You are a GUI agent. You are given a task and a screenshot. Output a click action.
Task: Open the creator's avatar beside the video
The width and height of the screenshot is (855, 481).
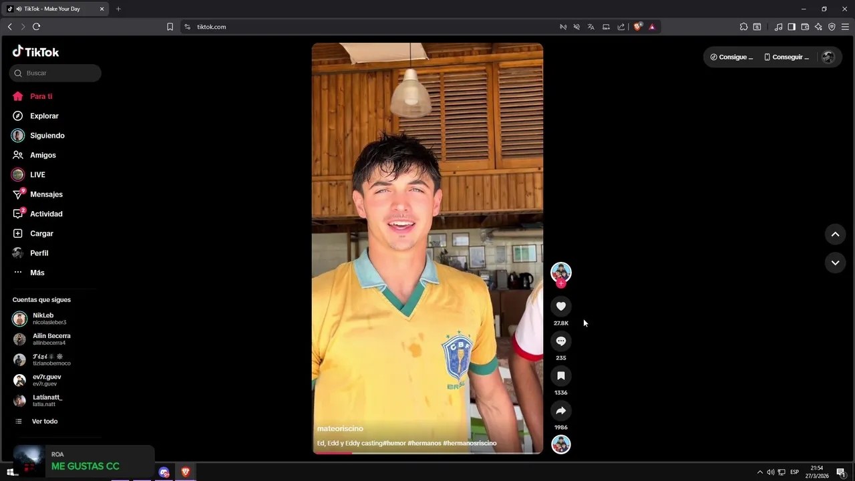click(x=561, y=272)
